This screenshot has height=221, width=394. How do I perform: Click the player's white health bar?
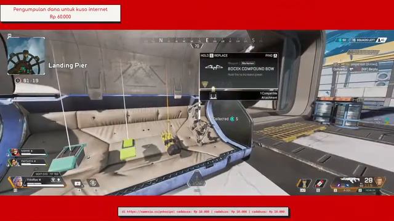coord(46,185)
